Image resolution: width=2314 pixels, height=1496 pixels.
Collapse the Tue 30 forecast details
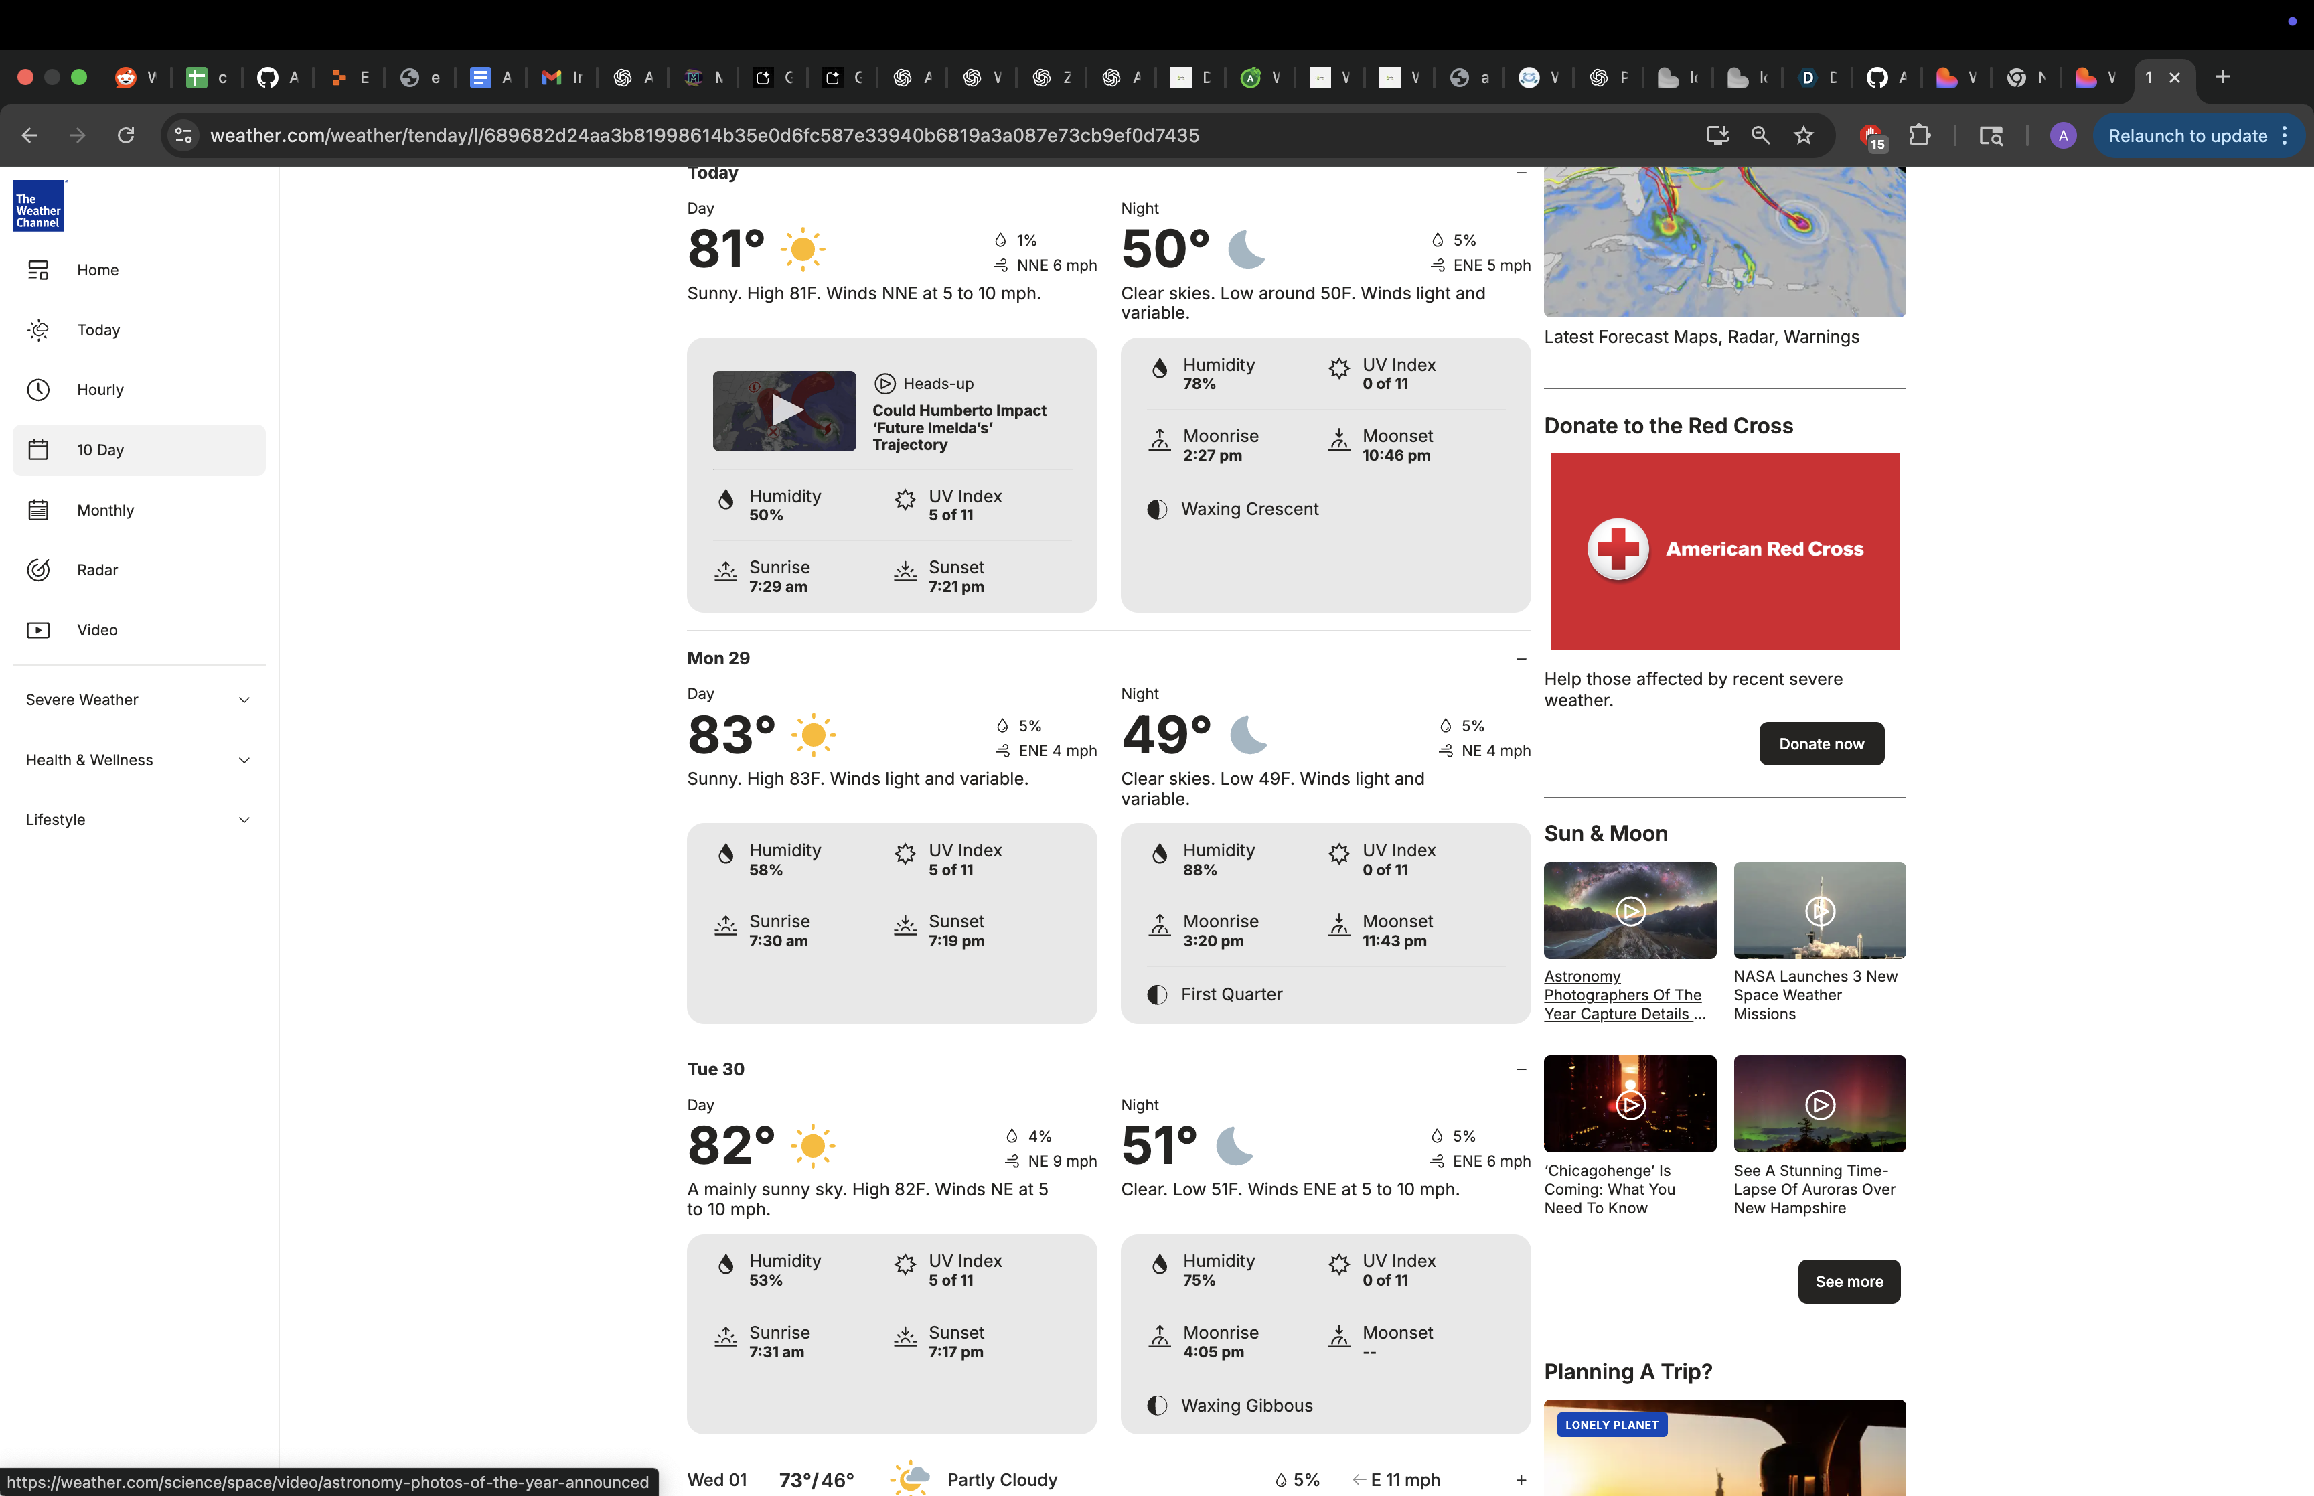(1521, 1069)
